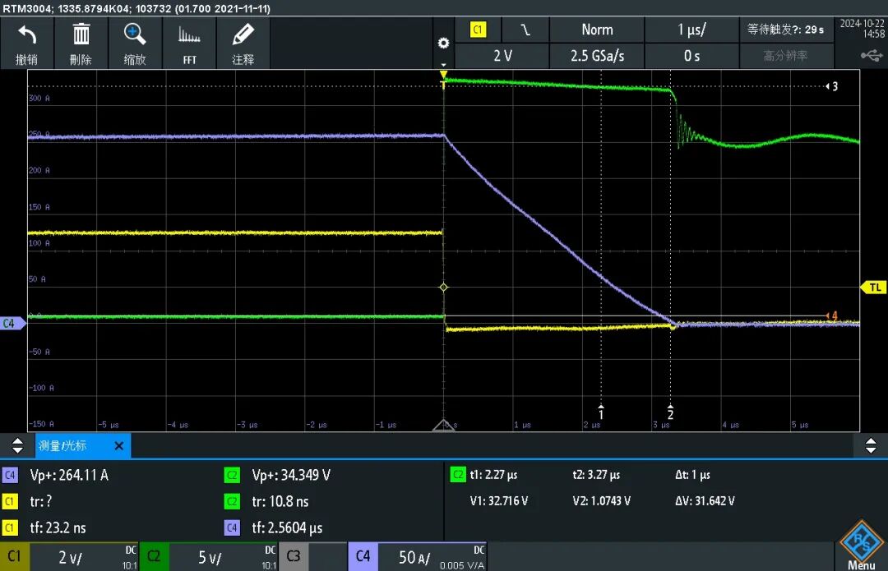Tap the C1 trigger source indicator
The image size is (888, 571).
point(478,30)
